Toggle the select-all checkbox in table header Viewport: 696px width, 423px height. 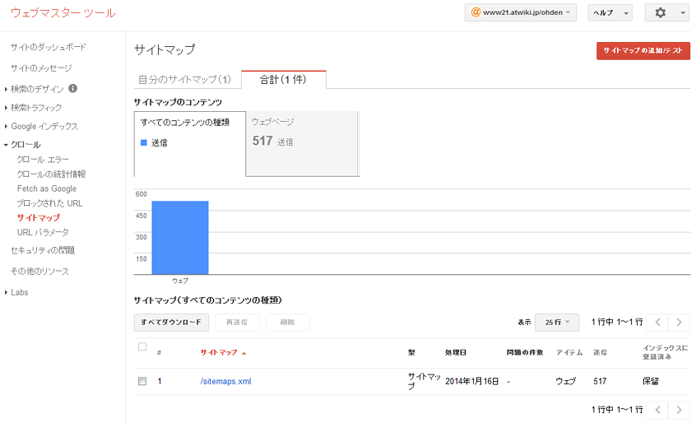click(x=142, y=346)
